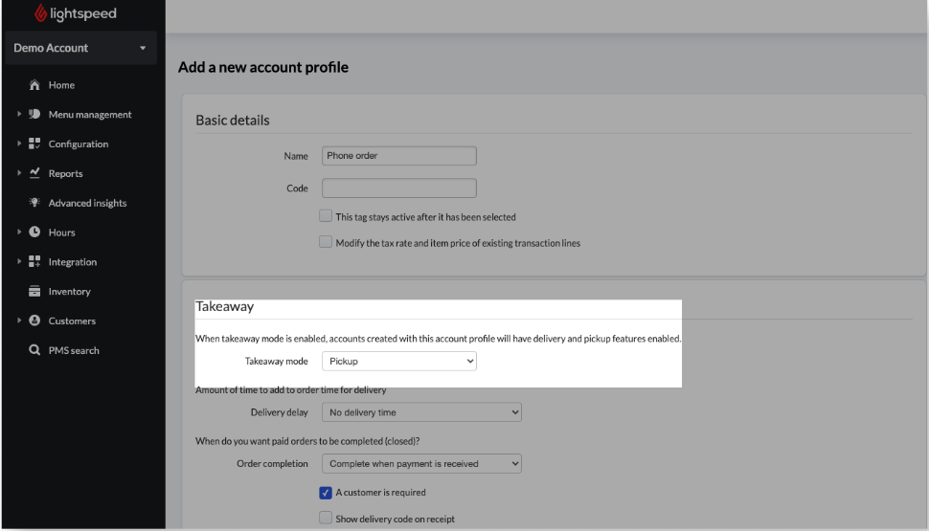Open the Customers menu item

[72, 321]
